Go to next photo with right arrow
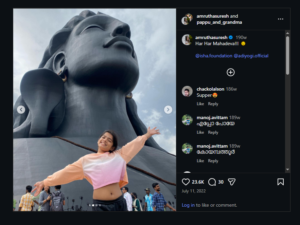The width and height of the screenshot is (300, 225). click(x=168, y=110)
